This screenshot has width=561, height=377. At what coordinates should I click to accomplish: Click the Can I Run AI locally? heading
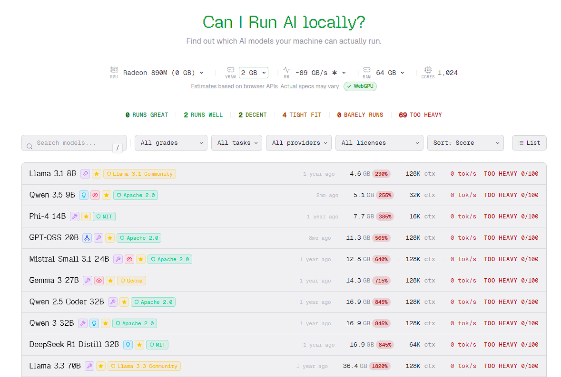click(284, 22)
